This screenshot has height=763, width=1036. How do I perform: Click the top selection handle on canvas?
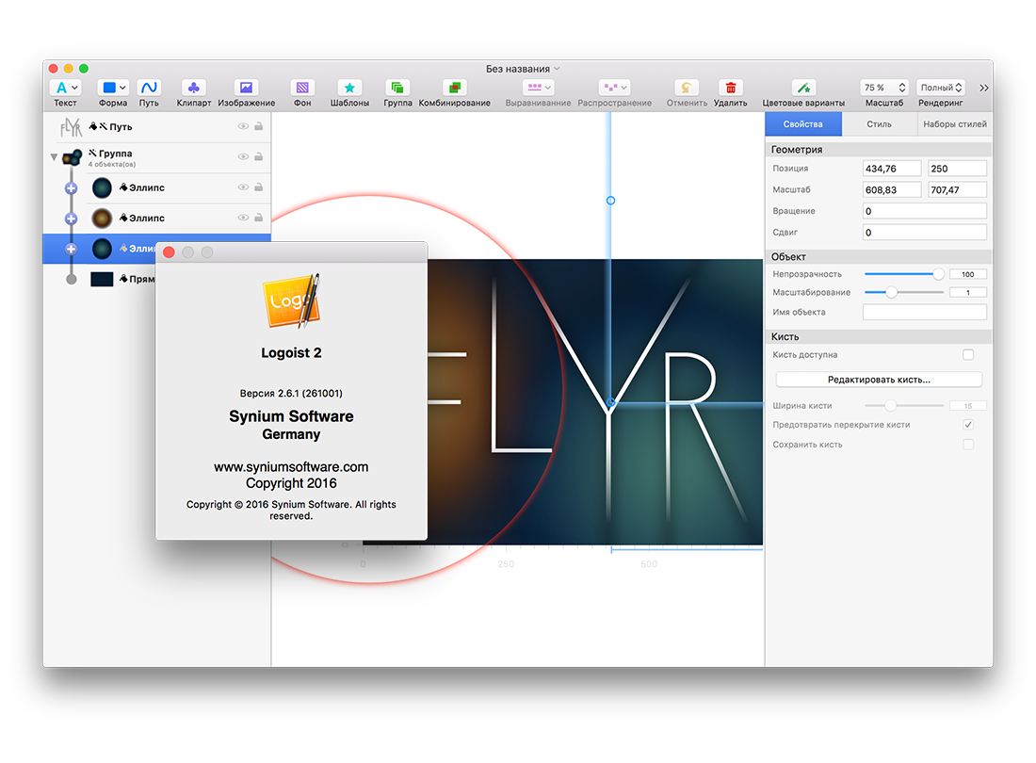pos(610,200)
